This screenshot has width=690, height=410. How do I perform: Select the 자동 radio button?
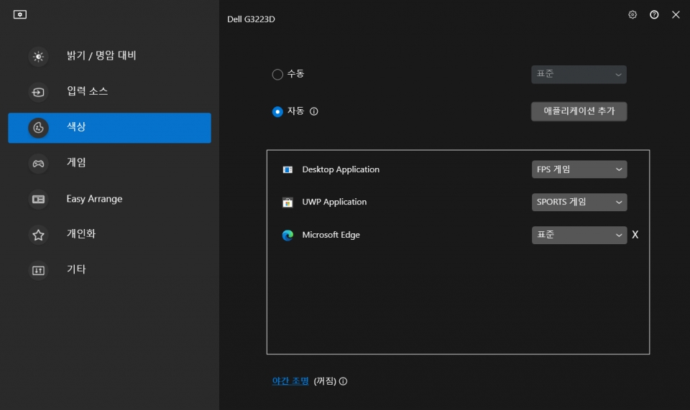[x=277, y=111]
